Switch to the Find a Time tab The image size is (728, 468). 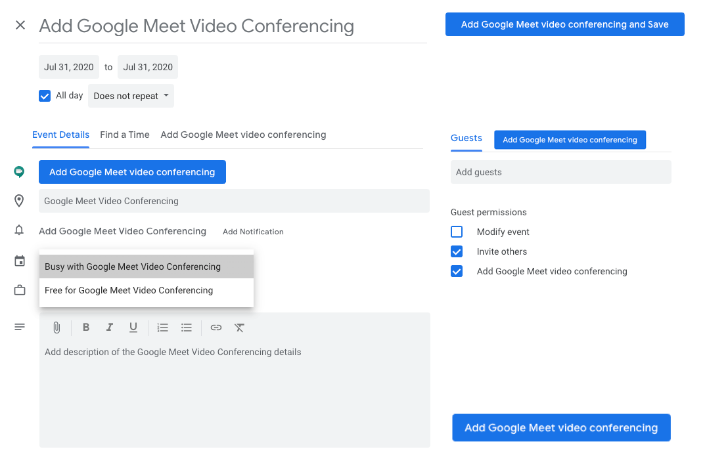click(x=125, y=135)
